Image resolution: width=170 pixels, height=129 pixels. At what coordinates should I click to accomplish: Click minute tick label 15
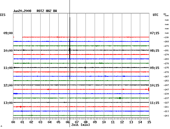pos(149,122)
